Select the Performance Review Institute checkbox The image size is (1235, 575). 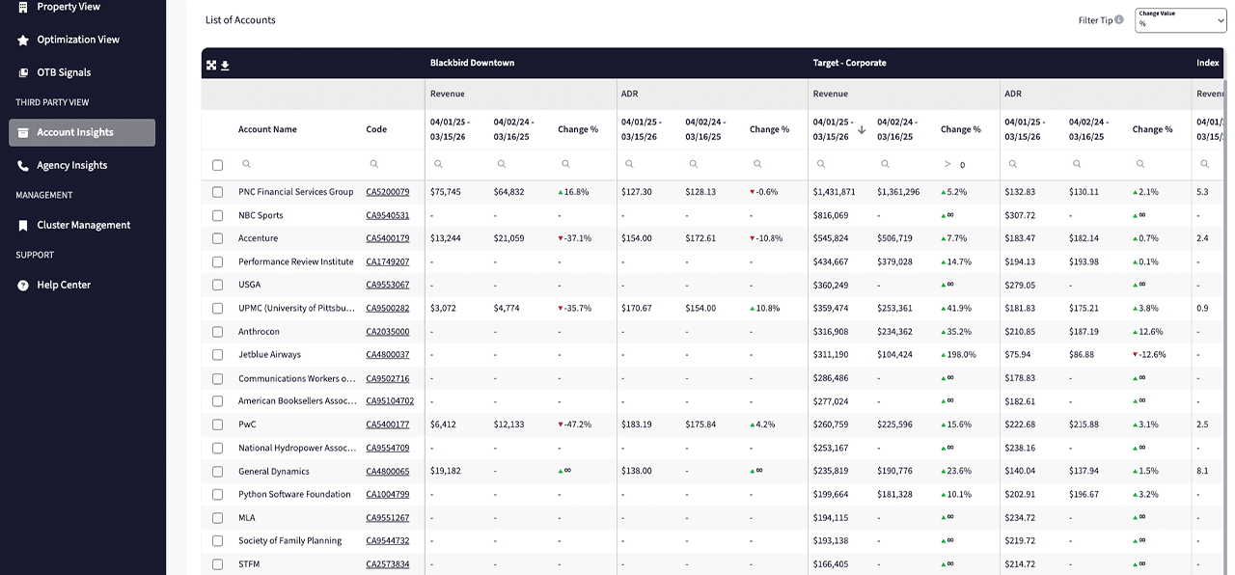(217, 262)
